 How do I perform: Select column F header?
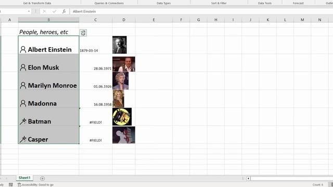[x=181, y=20]
